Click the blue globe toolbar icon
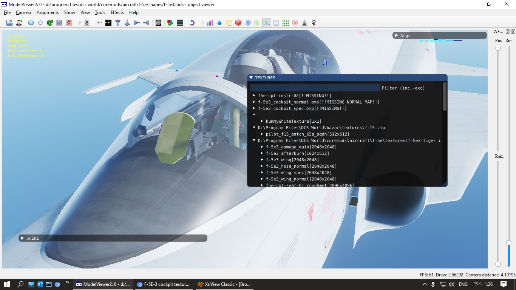Image resolution: width=516 pixels, height=290 pixels. coord(31,23)
